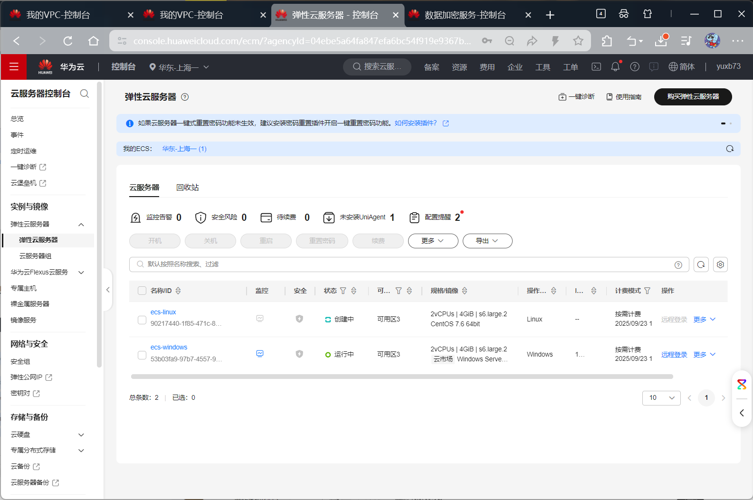Click the table horizontal scrollbar

(x=402, y=377)
